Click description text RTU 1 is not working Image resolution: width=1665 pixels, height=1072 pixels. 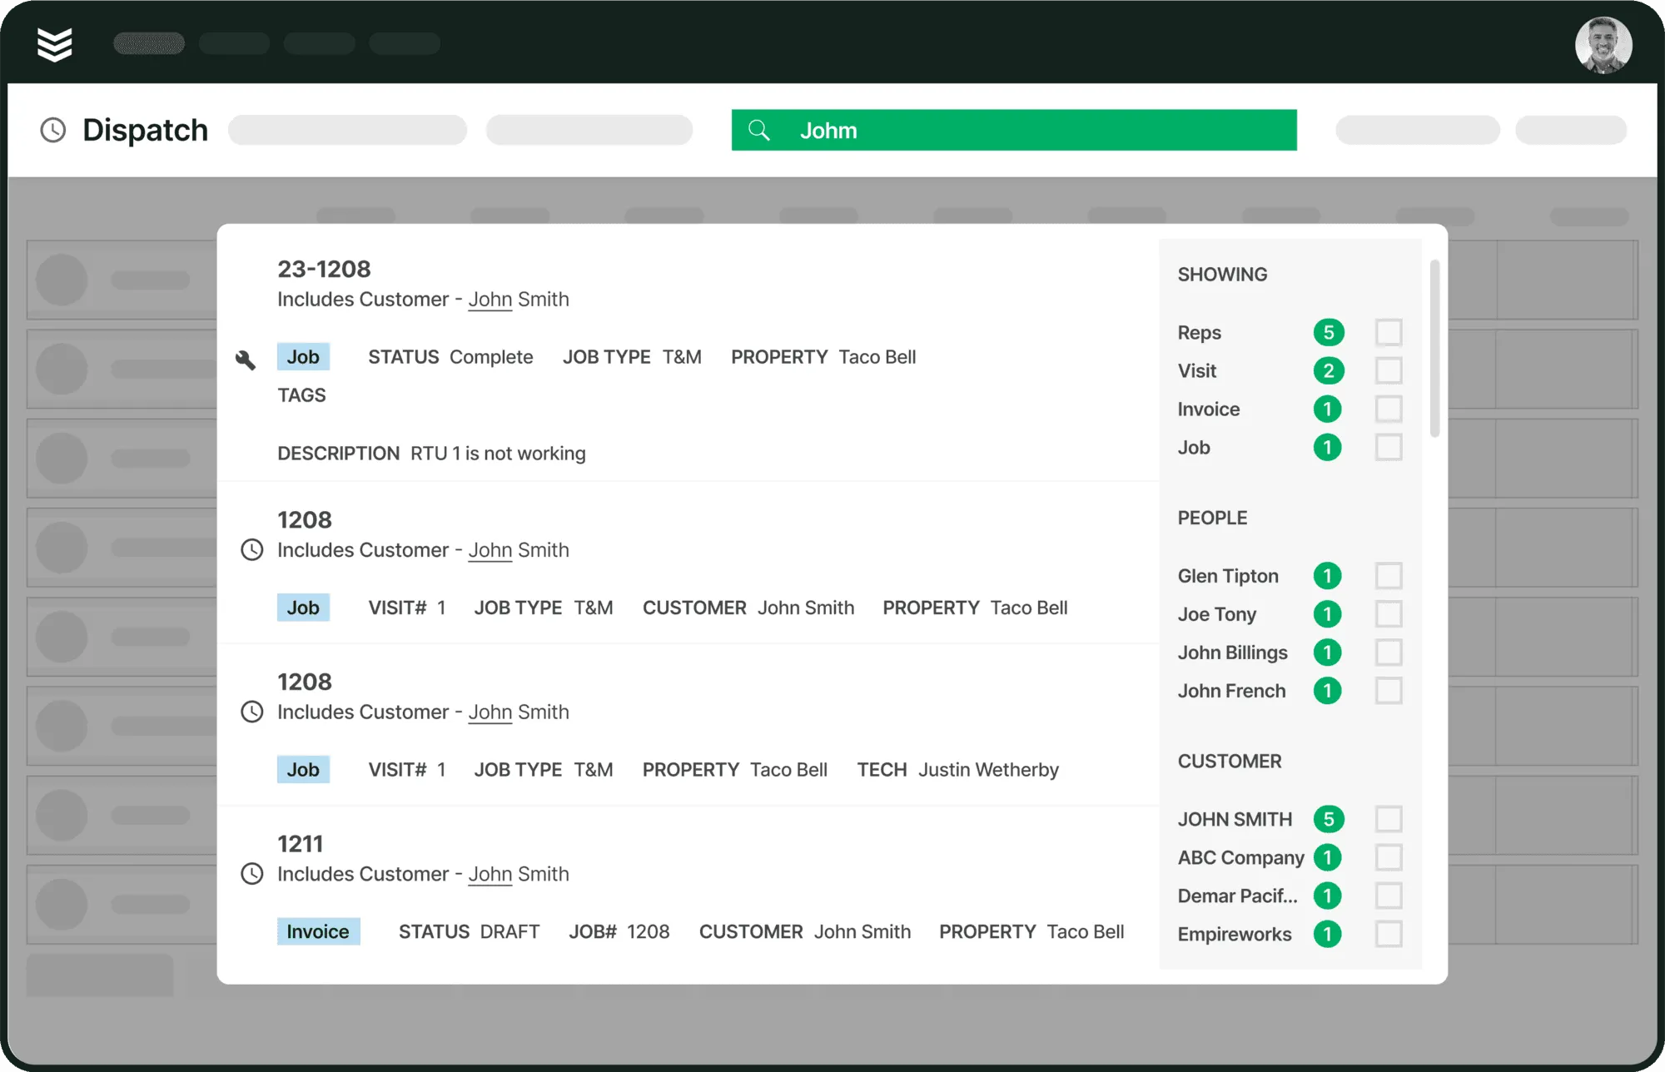click(498, 454)
